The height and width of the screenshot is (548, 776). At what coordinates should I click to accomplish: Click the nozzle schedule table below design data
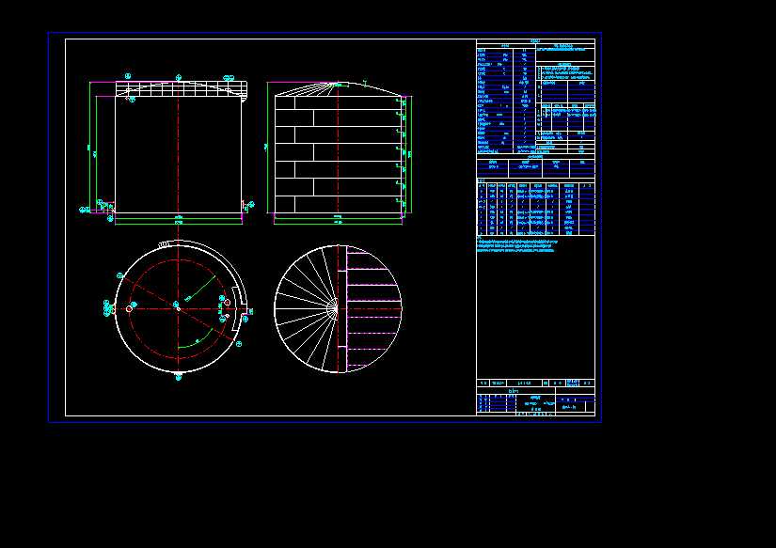(535, 207)
